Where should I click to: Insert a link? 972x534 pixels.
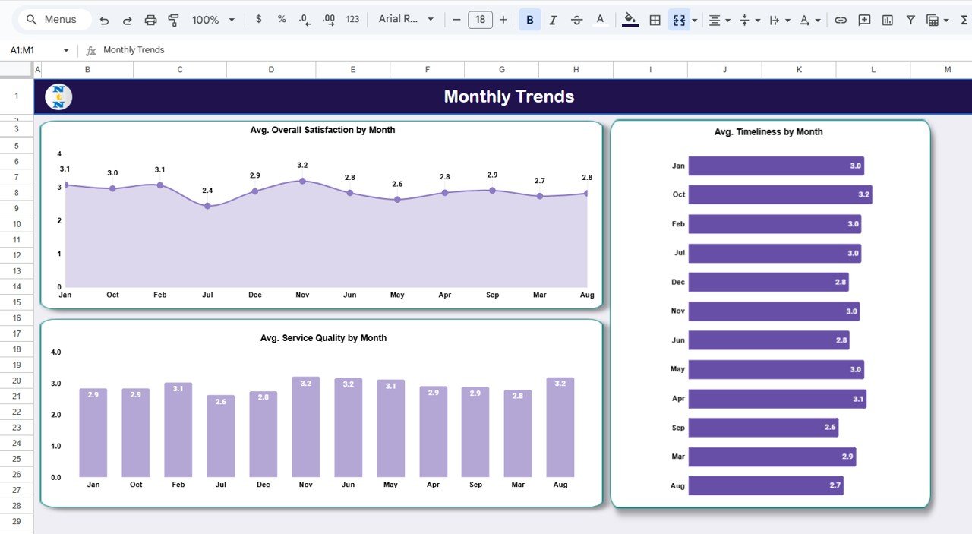[x=841, y=20]
